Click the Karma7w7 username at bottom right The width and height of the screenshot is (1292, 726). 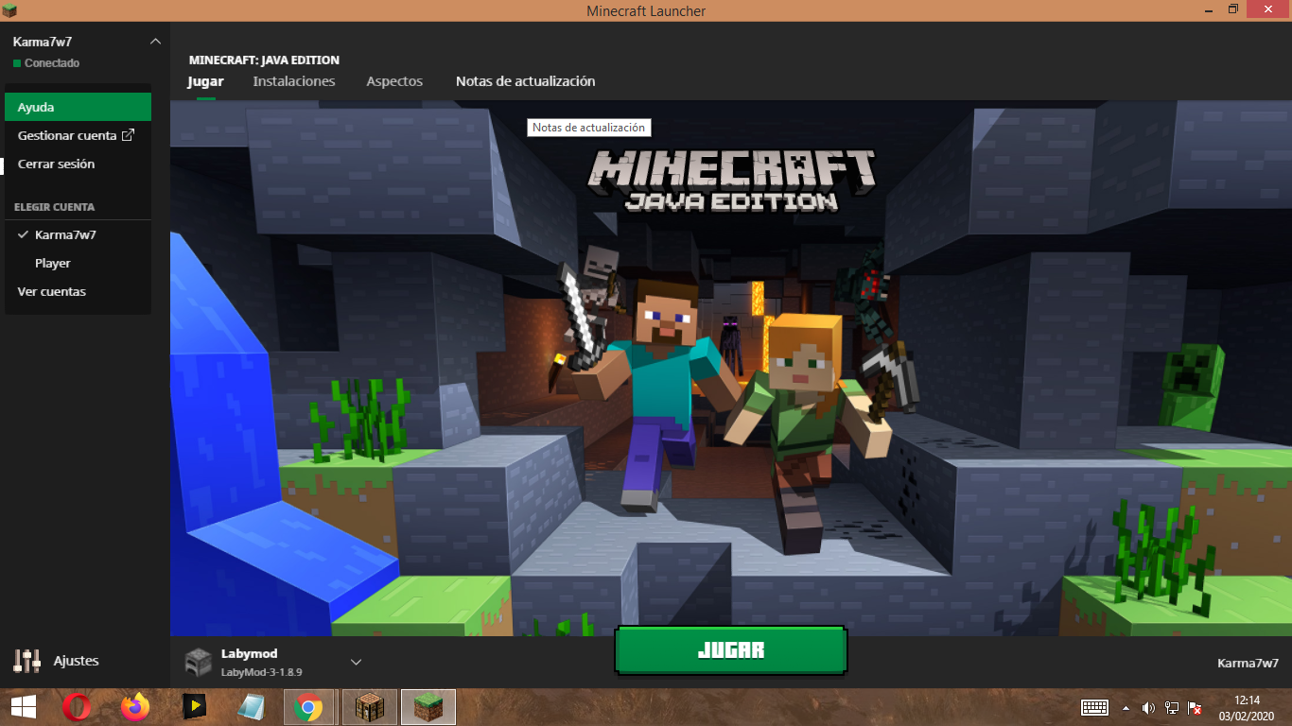[1248, 663]
